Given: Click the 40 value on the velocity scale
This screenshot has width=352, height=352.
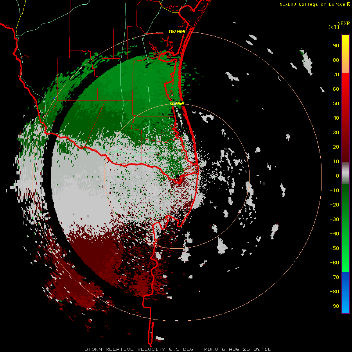Looking at the screenshot, I should (336, 118).
